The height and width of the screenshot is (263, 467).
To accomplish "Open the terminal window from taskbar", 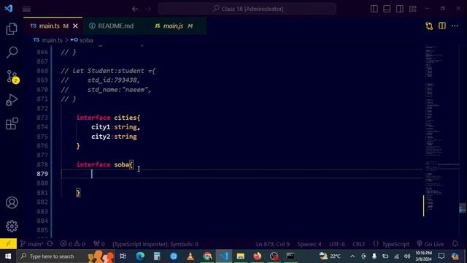I will [290, 256].
